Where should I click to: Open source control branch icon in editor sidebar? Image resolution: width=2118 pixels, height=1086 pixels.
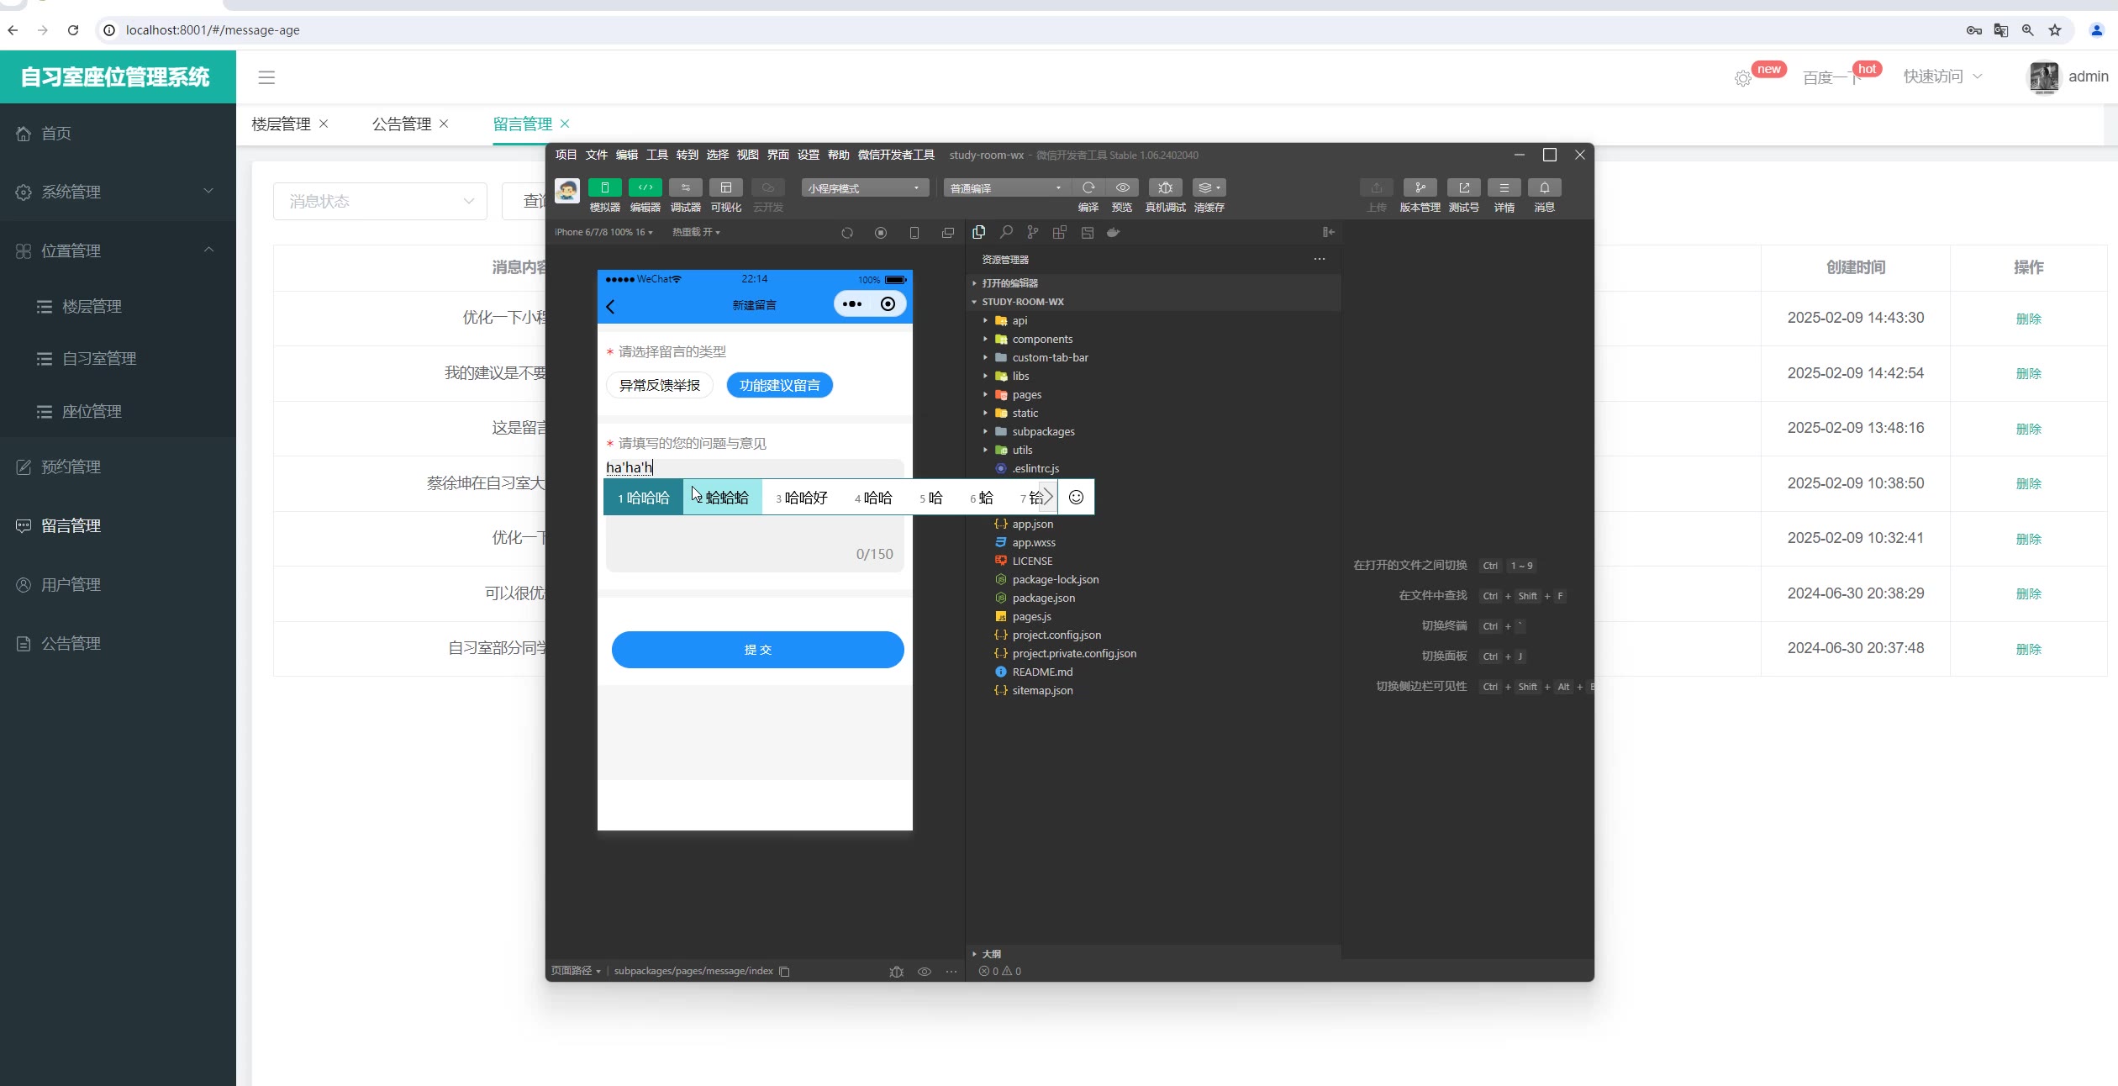pyautogui.click(x=1033, y=232)
